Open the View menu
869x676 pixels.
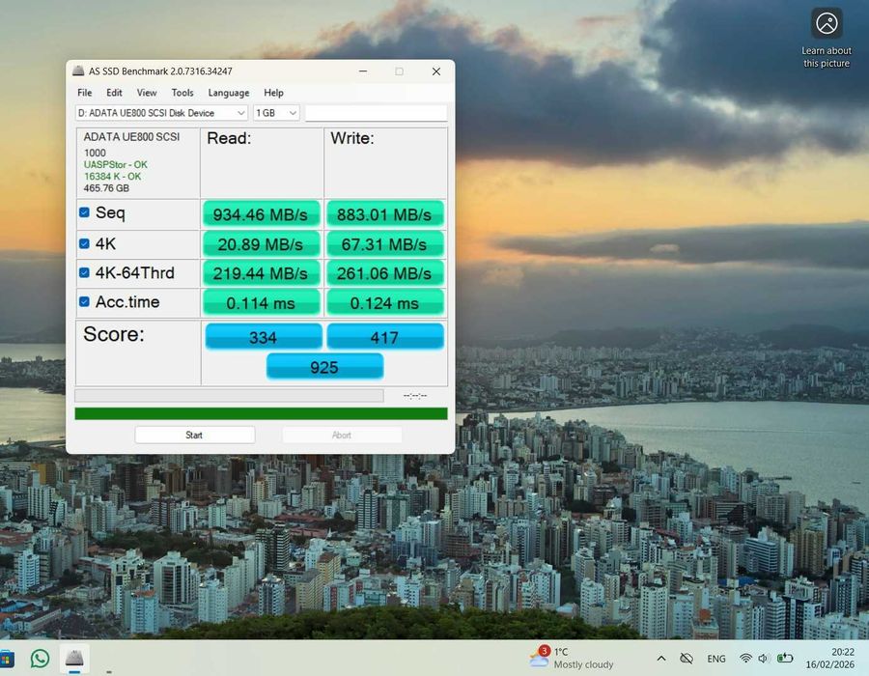point(147,93)
